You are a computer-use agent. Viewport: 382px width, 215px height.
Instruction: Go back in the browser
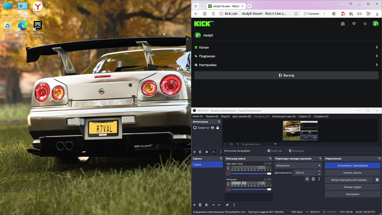pyautogui.click(x=196, y=14)
